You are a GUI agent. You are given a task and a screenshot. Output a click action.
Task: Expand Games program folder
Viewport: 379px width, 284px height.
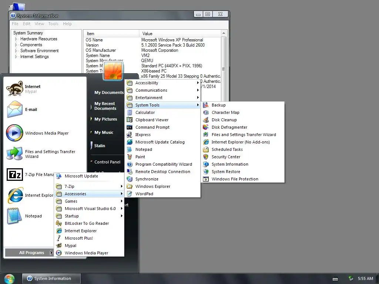coord(89,201)
